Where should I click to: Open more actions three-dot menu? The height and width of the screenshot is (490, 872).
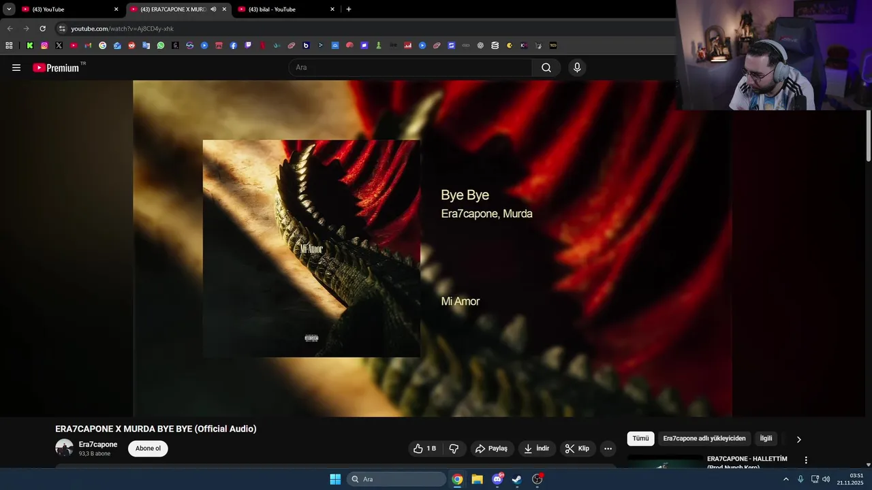coord(608,448)
